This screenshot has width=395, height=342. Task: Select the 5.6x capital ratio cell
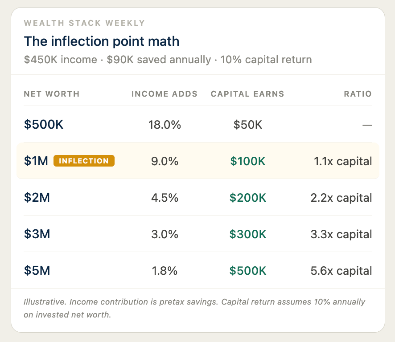pos(341,271)
